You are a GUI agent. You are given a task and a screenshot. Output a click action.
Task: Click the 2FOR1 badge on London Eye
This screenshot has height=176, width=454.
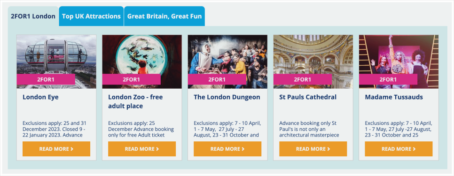tap(46, 79)
